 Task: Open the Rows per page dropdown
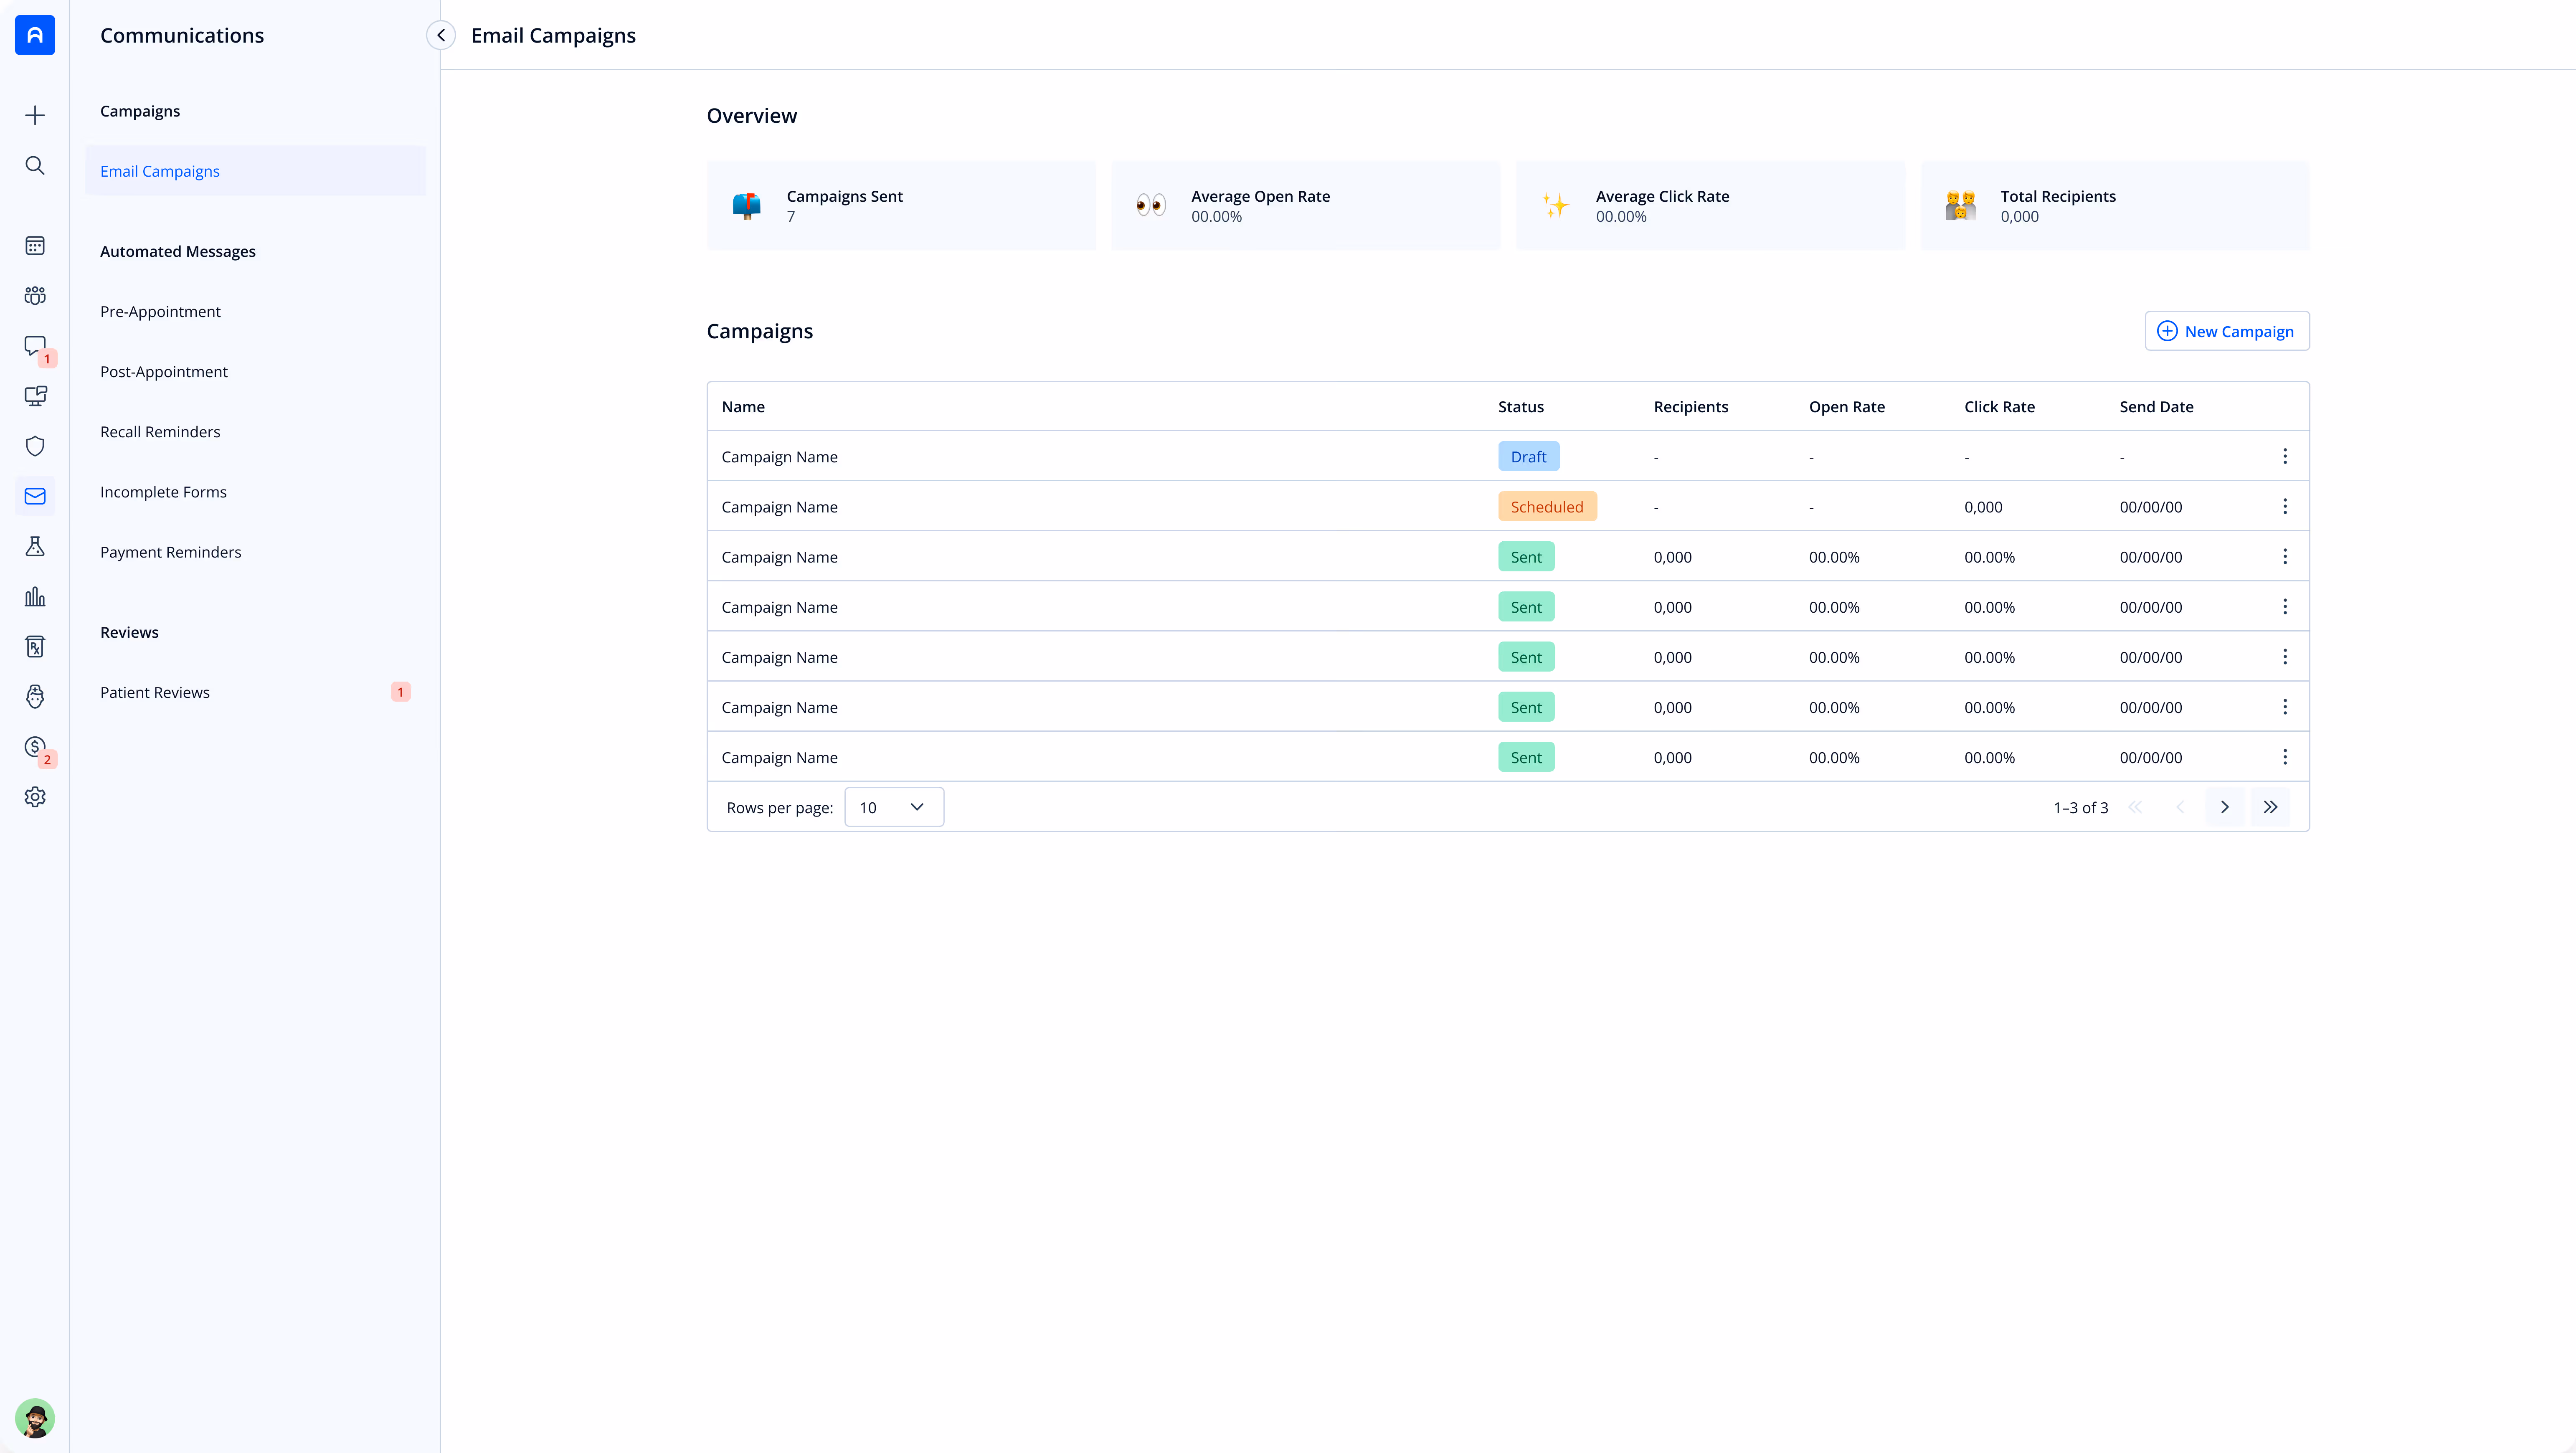pos(893,807)
